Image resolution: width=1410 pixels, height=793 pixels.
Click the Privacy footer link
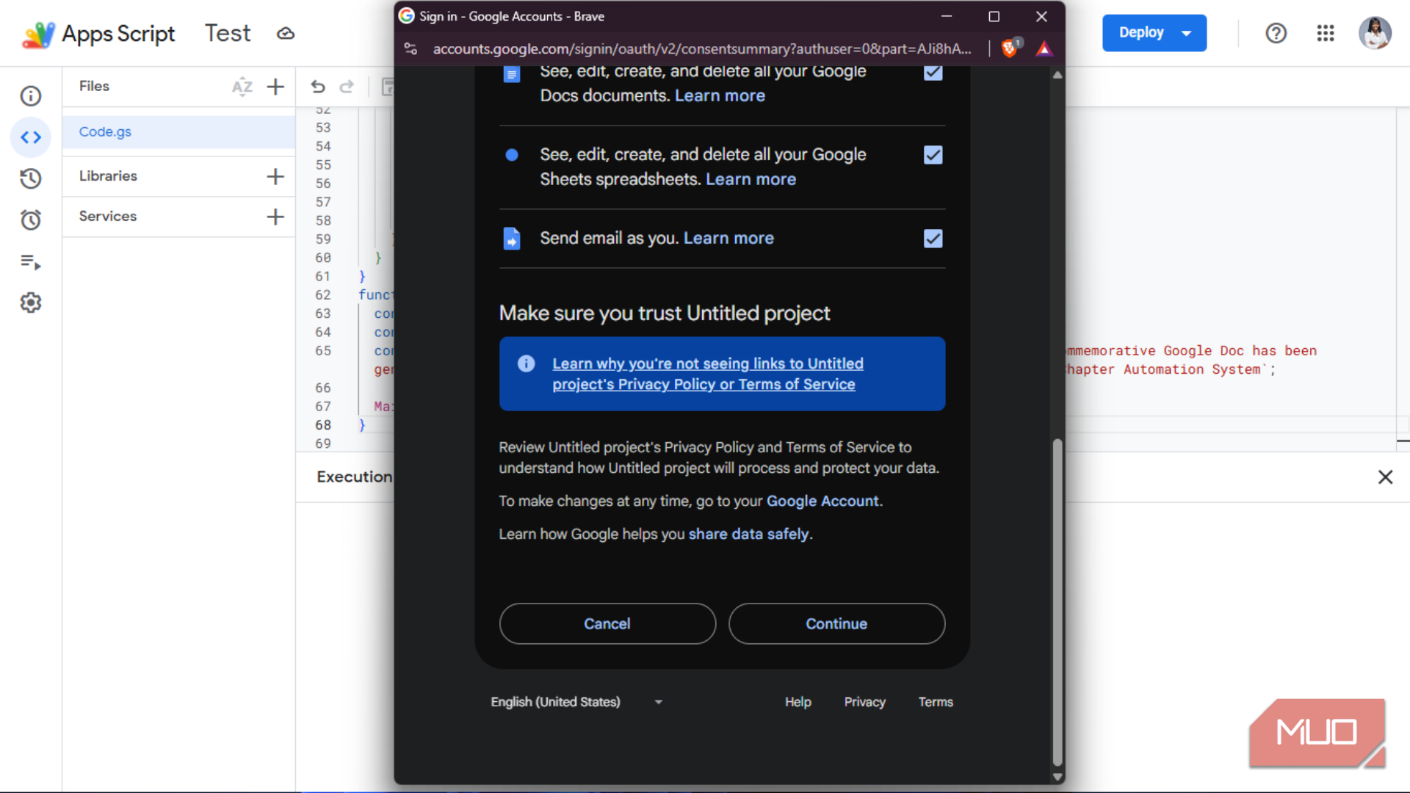(x=864, y=702)
